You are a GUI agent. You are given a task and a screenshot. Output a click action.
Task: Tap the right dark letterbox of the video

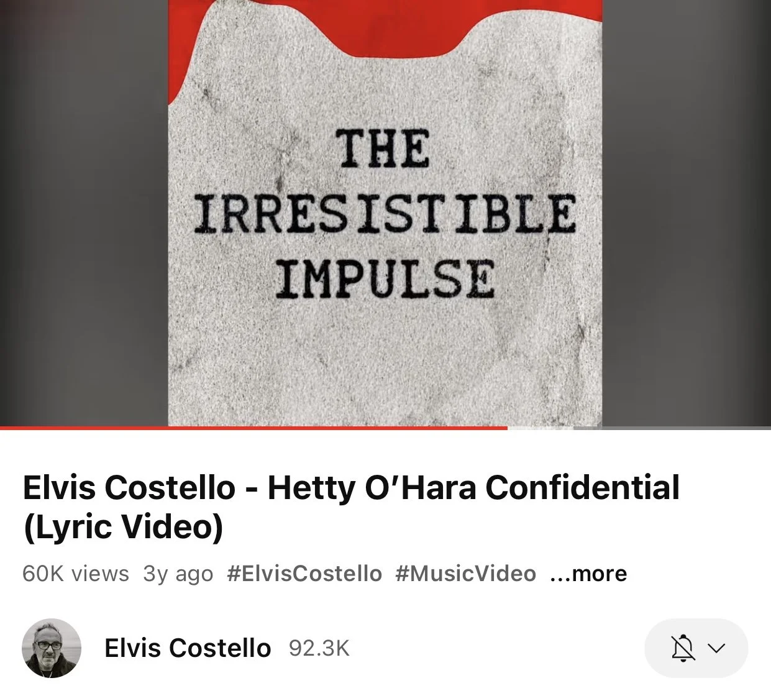pos(687,213)
